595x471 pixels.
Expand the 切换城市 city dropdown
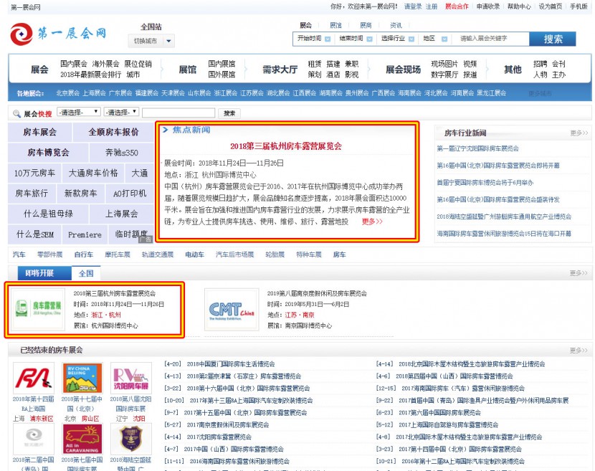coord(151,41)
